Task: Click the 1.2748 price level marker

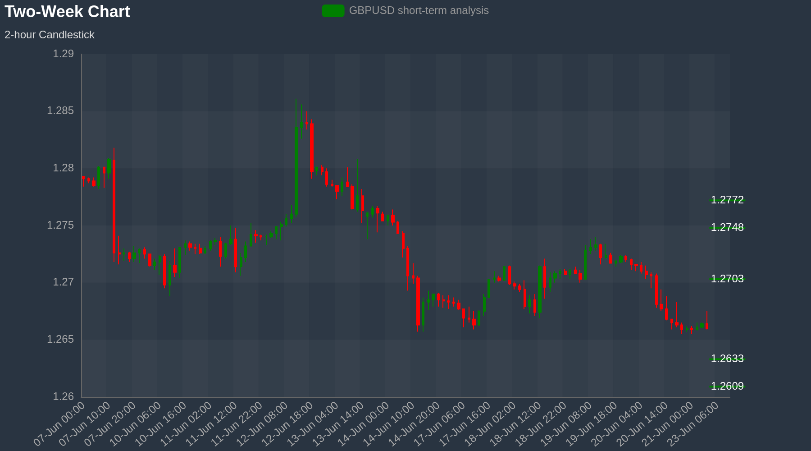Action: (x=727, y=227)
